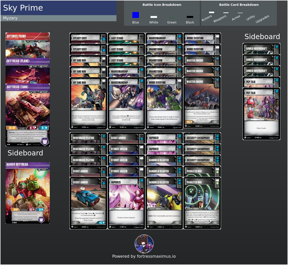Click the Scrap an enemy Upgrade text
This screenshot has width=288, height=265.
click(126, 218)
